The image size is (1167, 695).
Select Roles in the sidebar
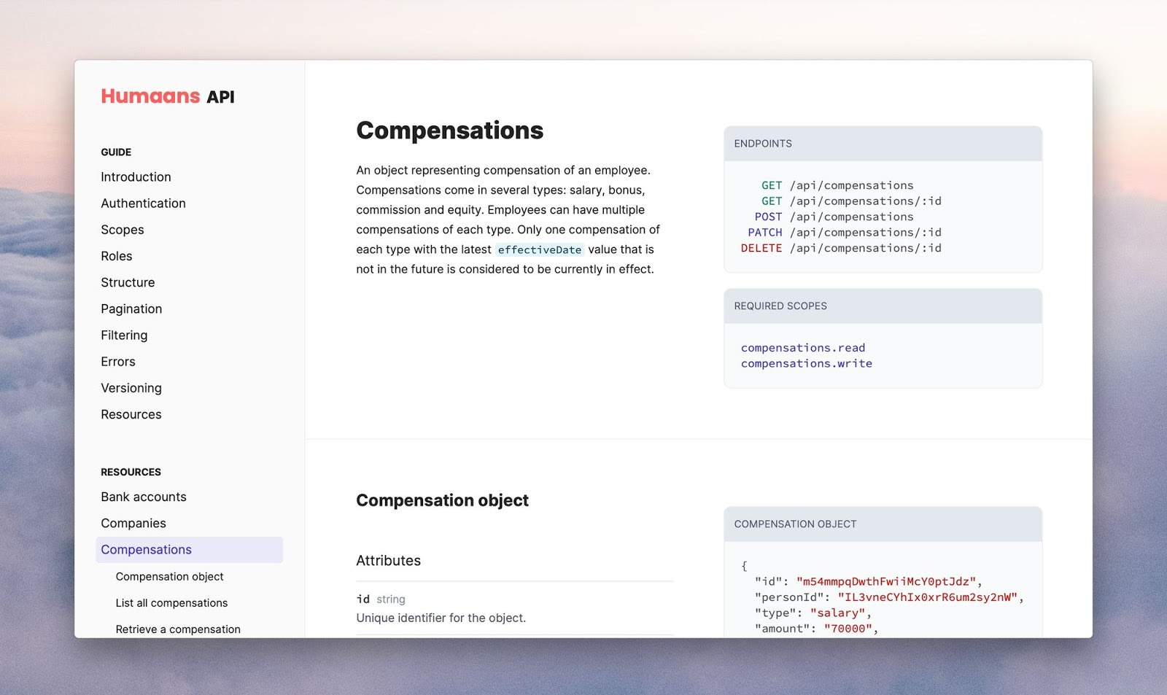point(117,256)
